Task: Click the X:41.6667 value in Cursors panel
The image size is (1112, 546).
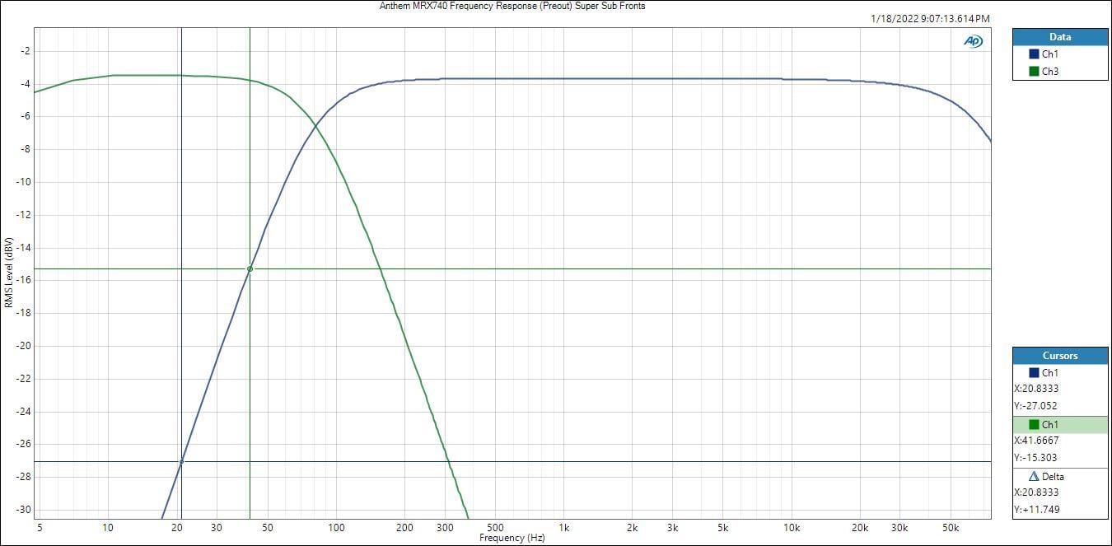Action: (x=1036, y=441)
